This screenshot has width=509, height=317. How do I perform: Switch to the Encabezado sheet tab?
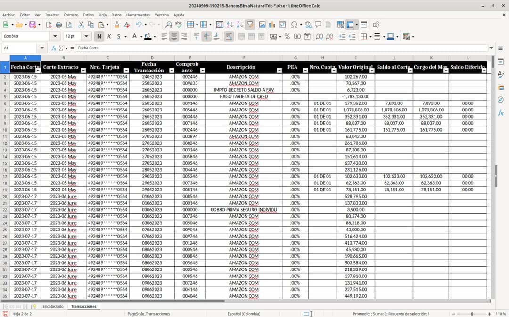(x=53, y=306)
